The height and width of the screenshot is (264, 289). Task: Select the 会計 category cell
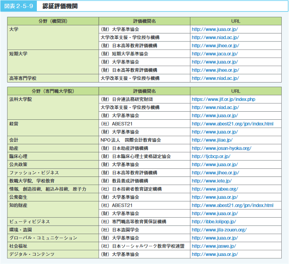[x=53, y=140]
